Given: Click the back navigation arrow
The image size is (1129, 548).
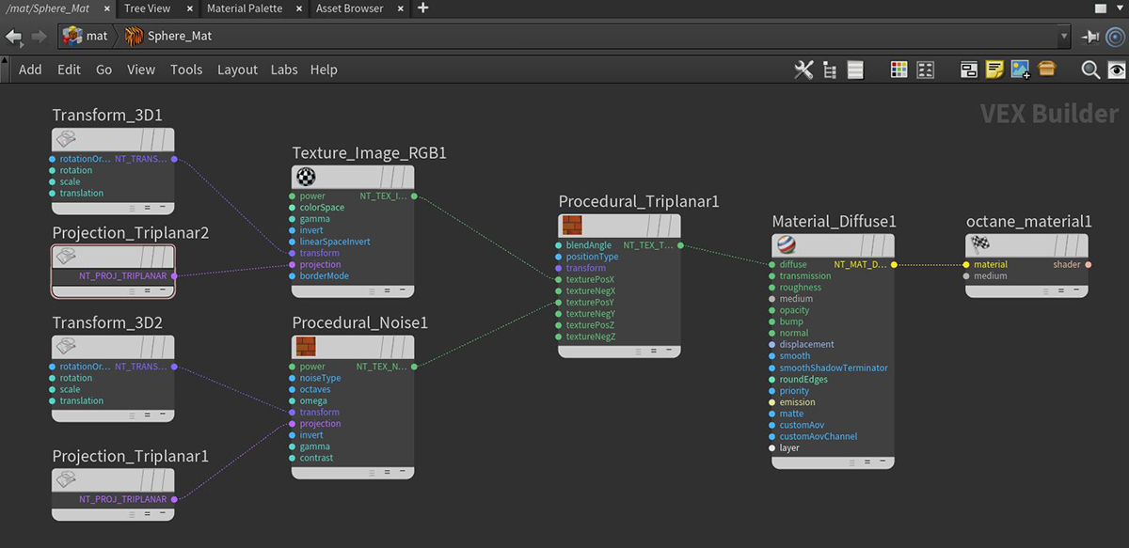Looking at the screenshot, I should (13, 37).
